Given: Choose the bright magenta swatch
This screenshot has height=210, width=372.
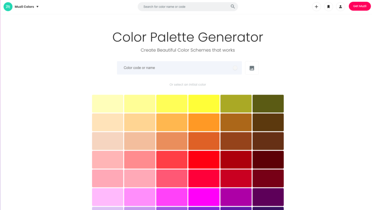Looking at the screenshot, I should click(204, 197).
